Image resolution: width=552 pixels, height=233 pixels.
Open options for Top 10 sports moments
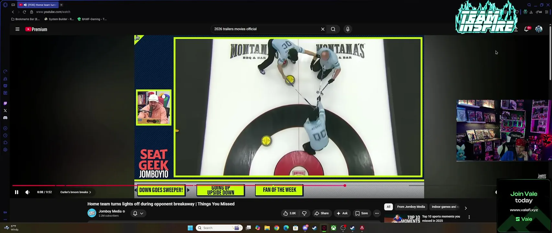click(x=469, y=217)
